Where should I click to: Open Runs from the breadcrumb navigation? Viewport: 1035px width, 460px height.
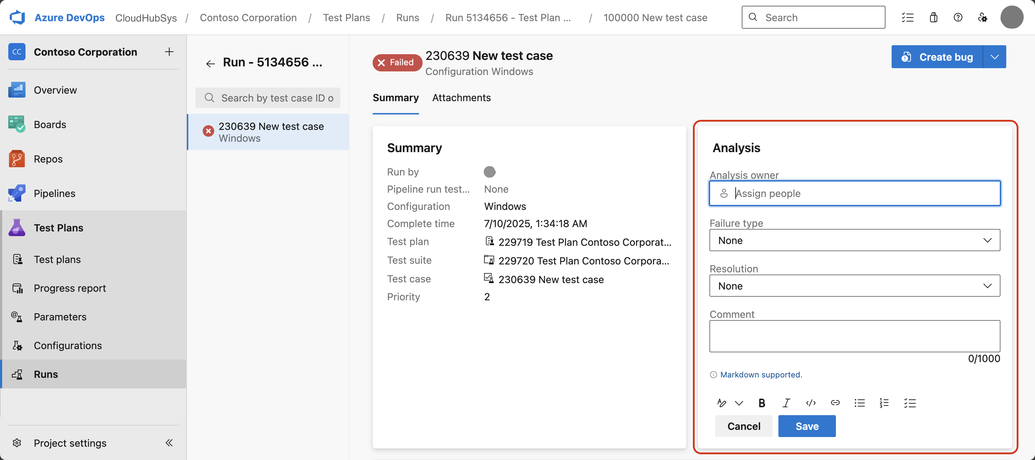point(408,17)
